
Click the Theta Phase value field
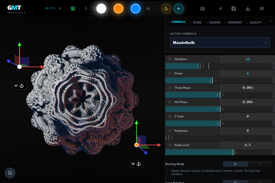[248, 88]
